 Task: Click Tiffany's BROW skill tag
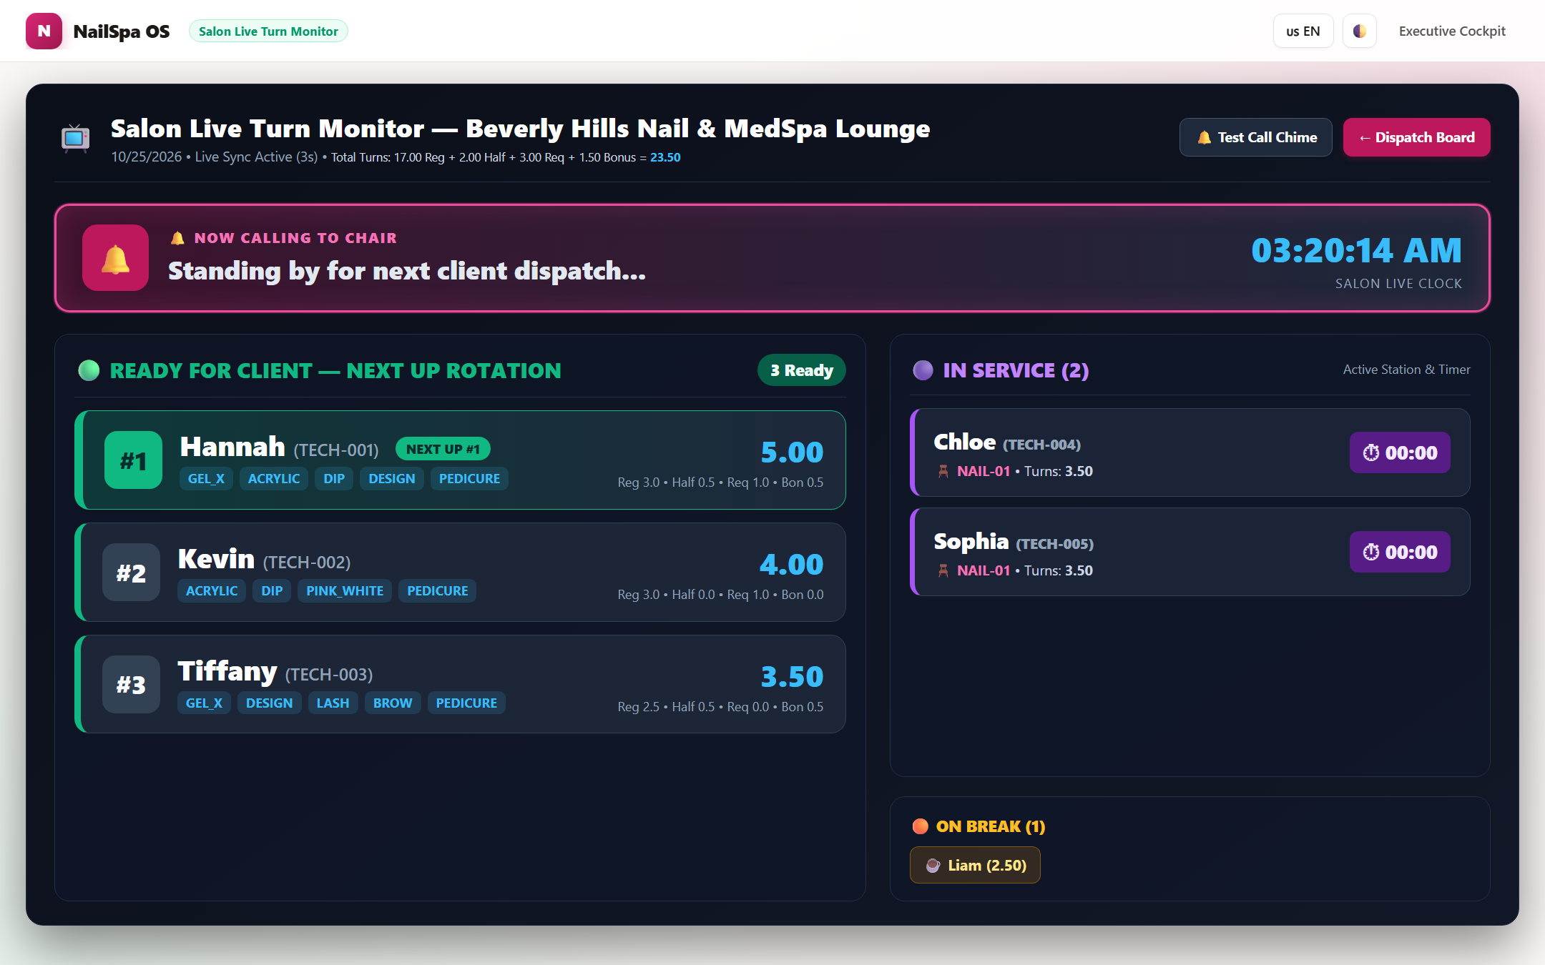tap(393, 703)
